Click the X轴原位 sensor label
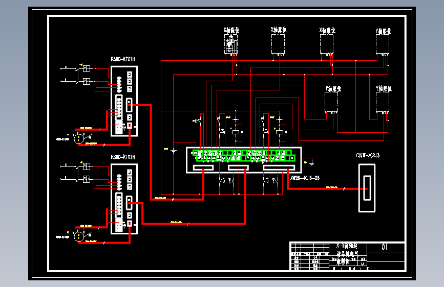Image resolution: width=444 pixels, height=287 pixels. (279, 30)
